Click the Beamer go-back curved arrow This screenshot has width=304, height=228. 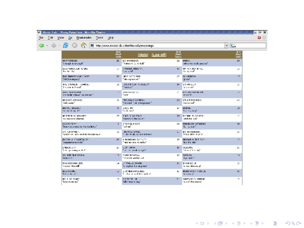pyautogui.click(x=288, y=223)
